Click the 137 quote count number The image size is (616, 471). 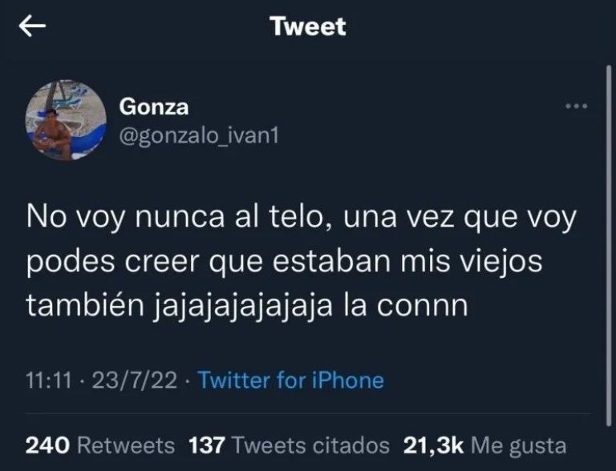207,445
